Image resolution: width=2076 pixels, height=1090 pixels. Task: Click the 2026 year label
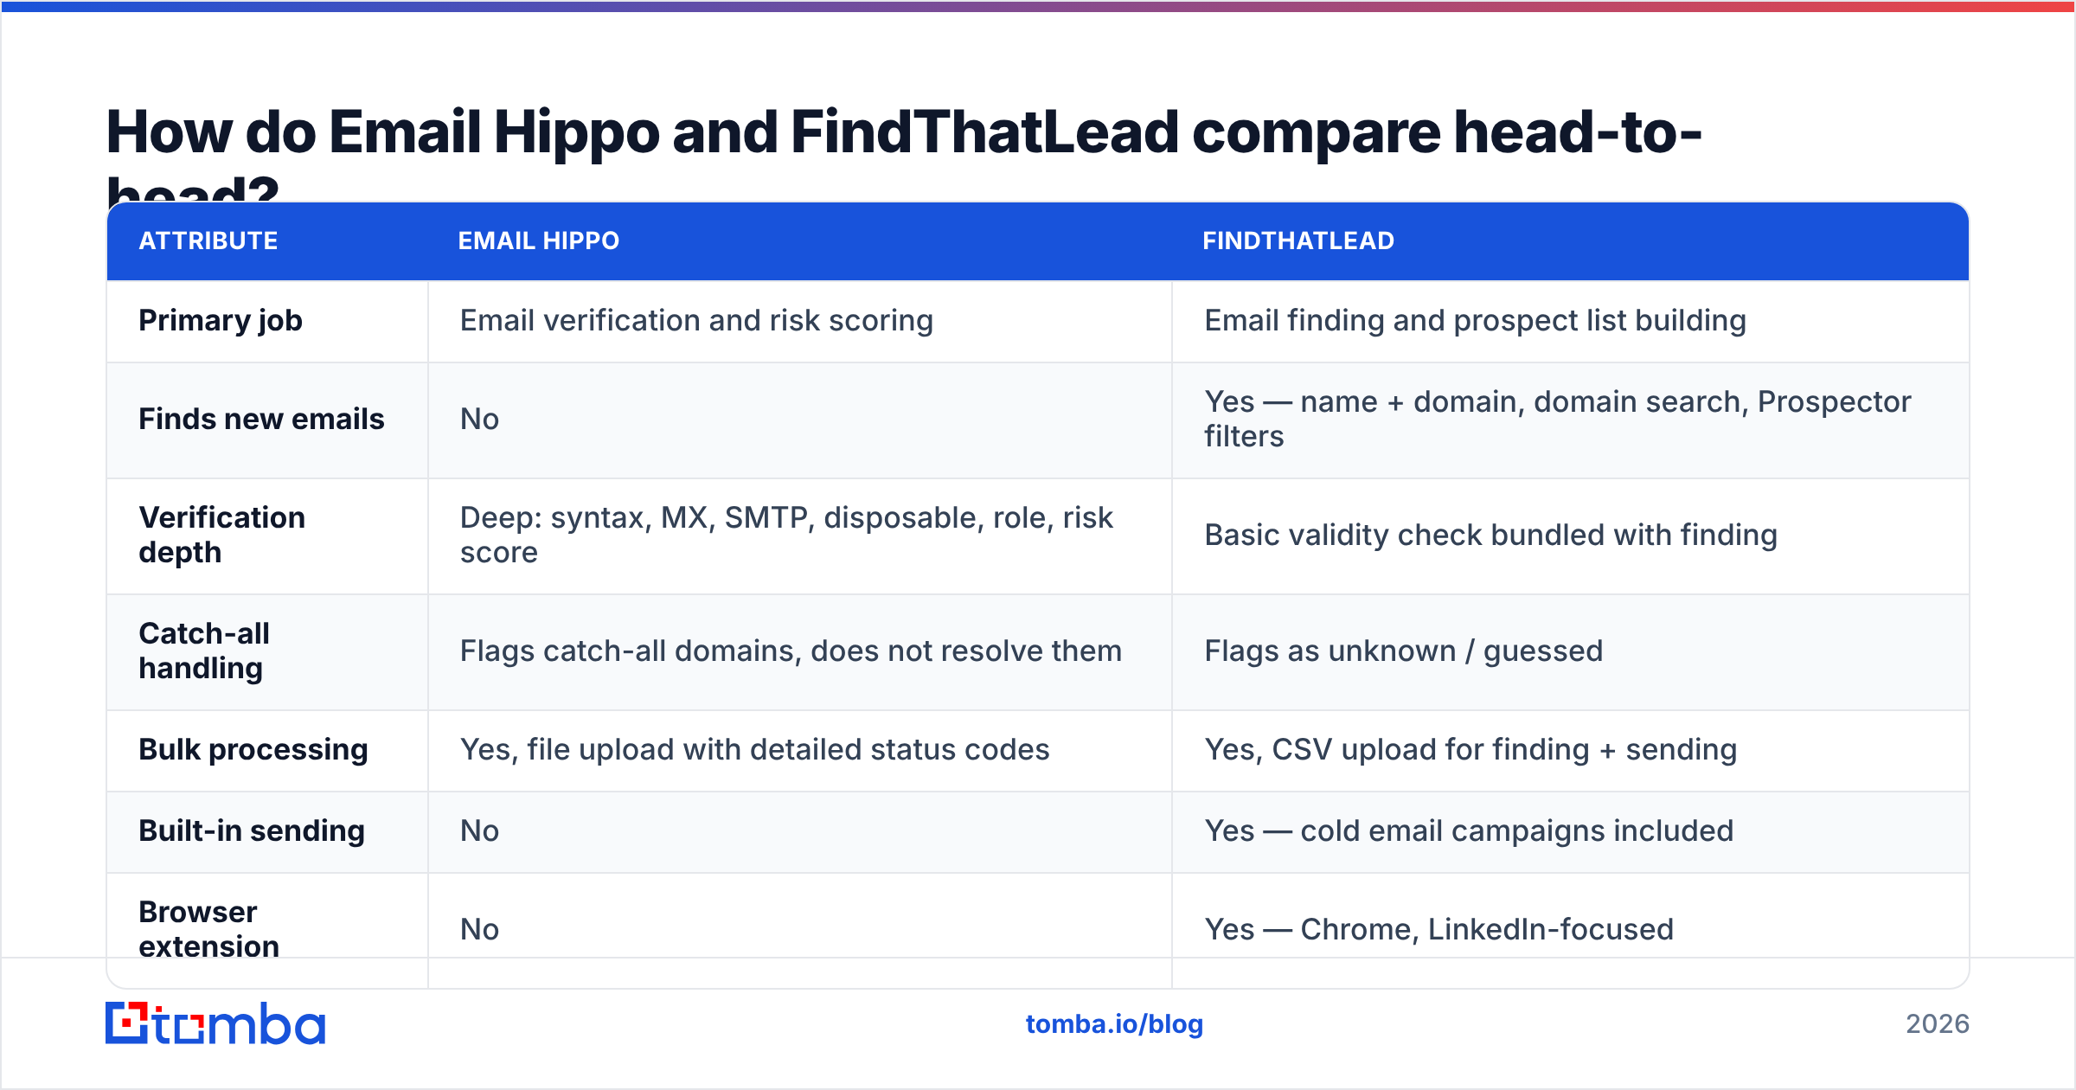(x=1938, y=1024)
